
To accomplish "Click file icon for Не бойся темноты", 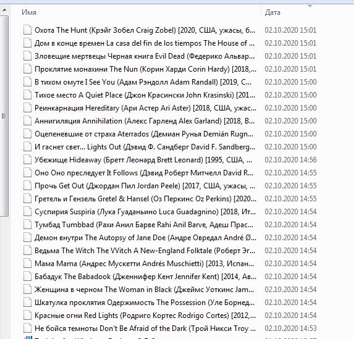I will coord(28,329).
